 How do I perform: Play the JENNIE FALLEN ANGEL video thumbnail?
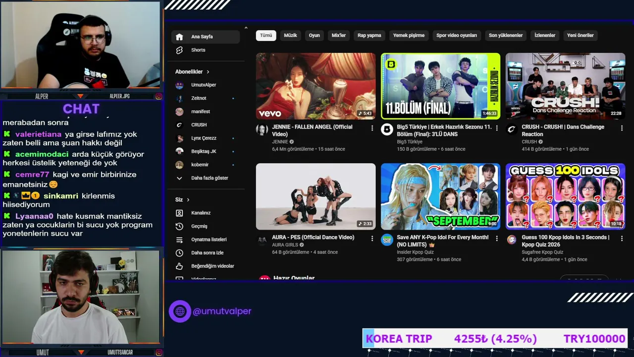pos(316,86)
